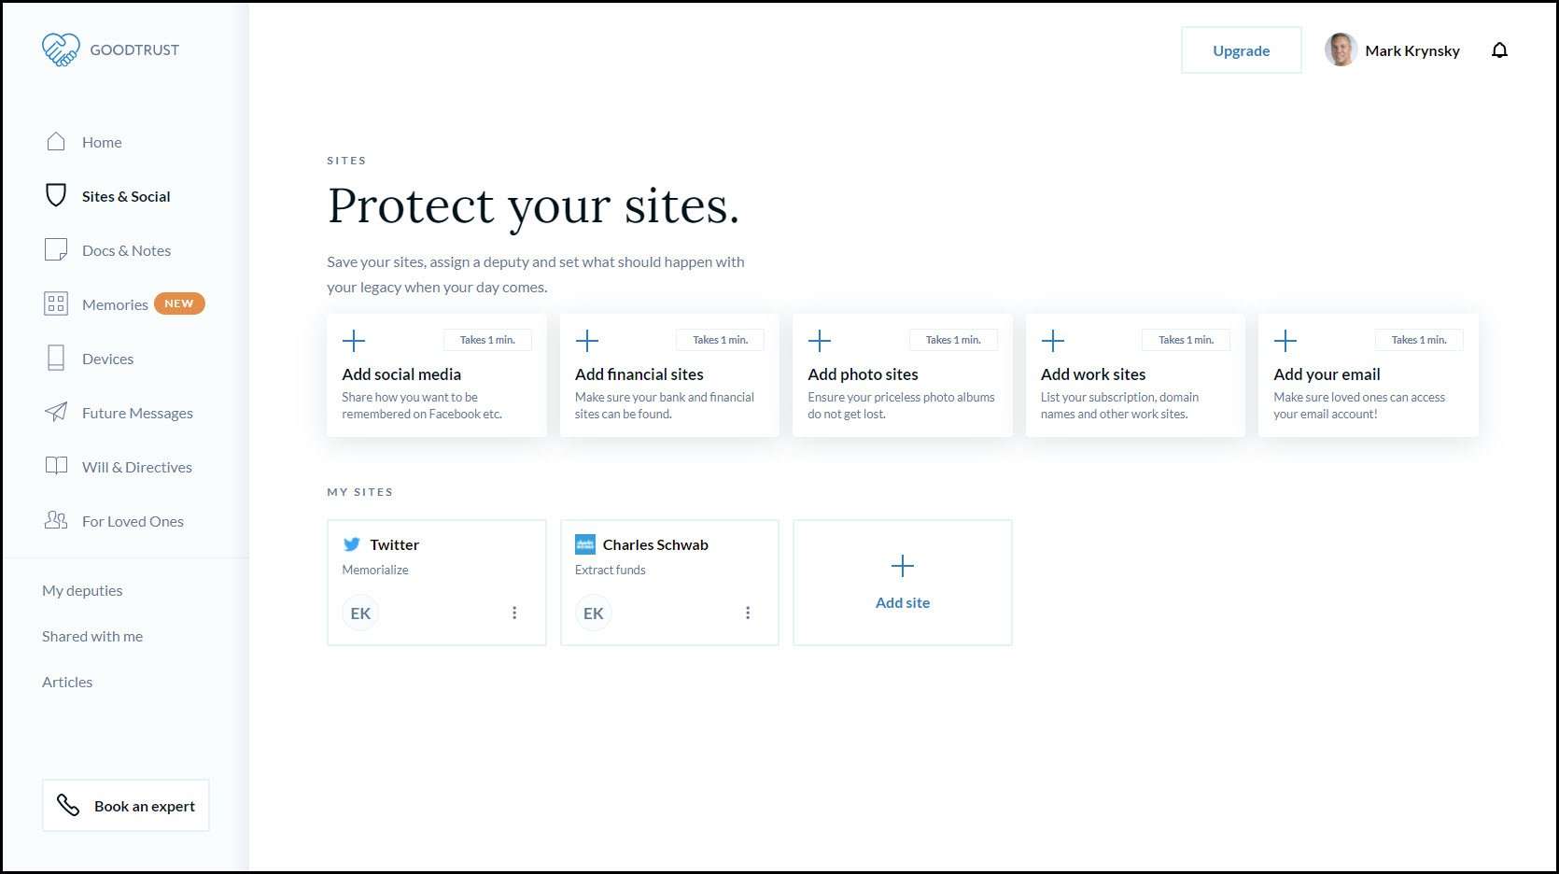Click Takes 1 min. tag on social media card

487,340
